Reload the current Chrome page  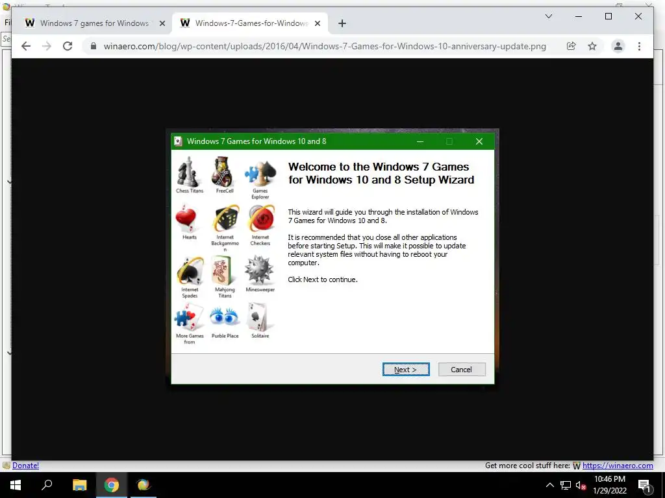[x=68, y=46]
